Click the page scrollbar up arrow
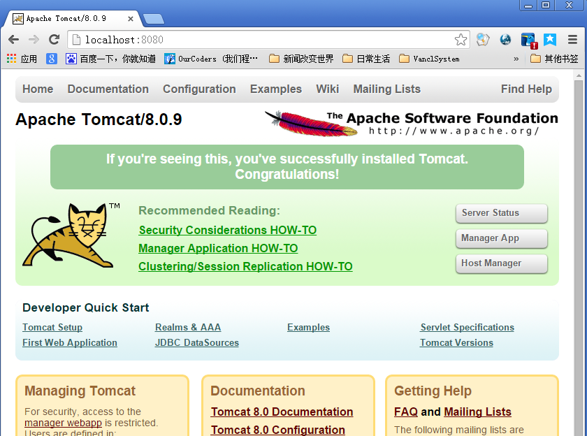The image size is (587, 436). (579, 75)
